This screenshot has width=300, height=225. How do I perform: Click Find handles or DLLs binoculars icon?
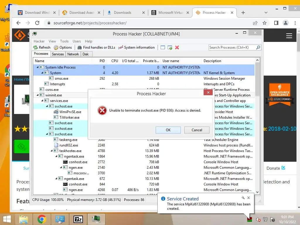(x=80, y=47)
